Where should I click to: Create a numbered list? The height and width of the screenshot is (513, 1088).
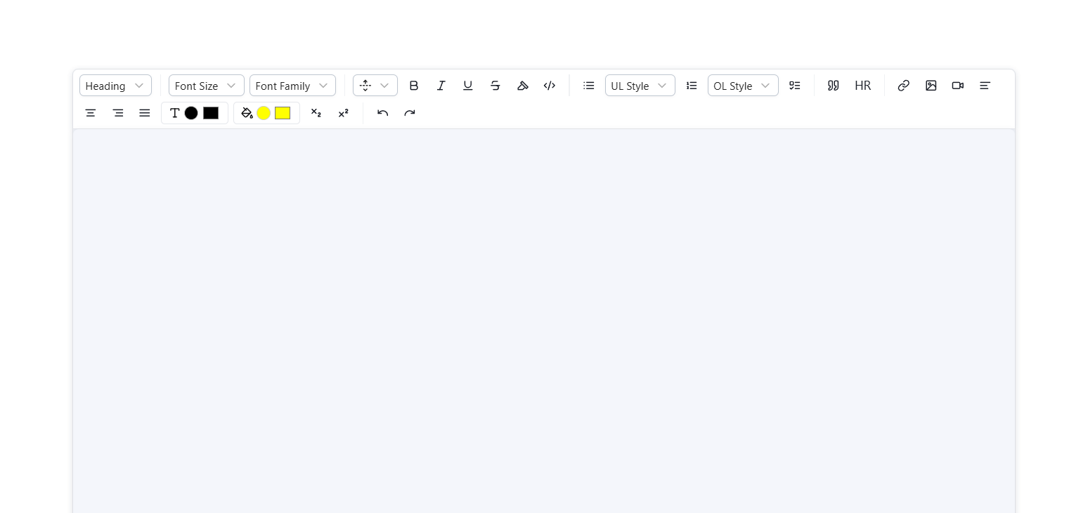tap(691, 85)
